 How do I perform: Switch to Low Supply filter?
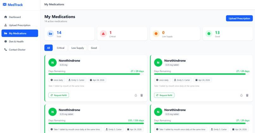[x=78, y=48]
